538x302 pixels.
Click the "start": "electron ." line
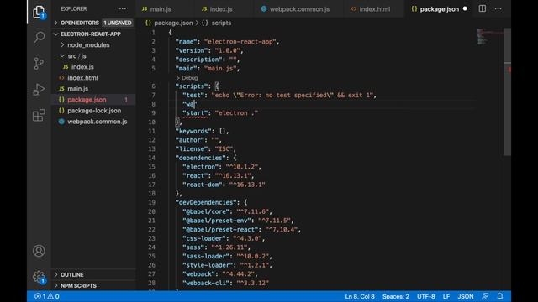pos(220,113)
